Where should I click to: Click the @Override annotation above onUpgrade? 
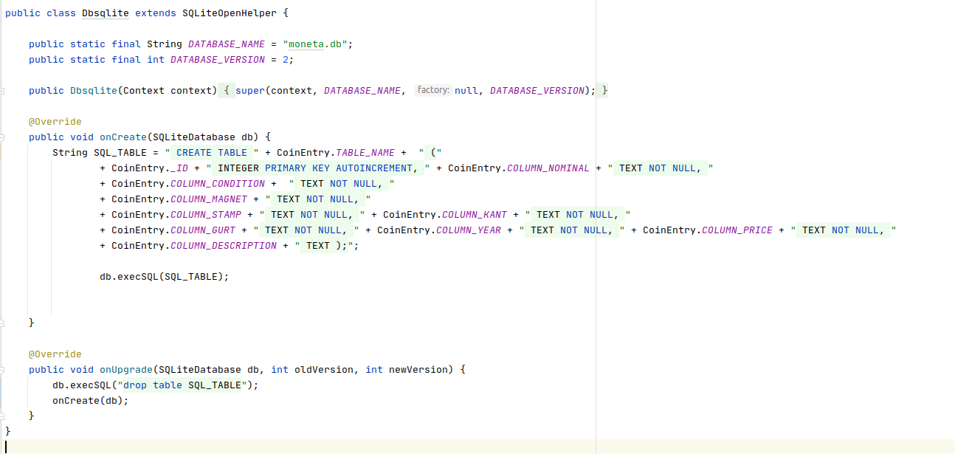tap(55, 354)
